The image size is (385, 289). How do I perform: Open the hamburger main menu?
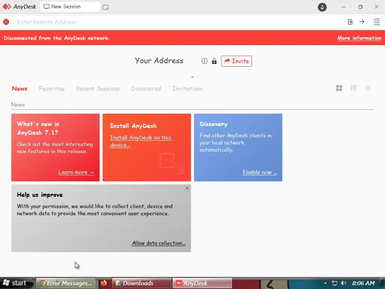coord(377,21)
